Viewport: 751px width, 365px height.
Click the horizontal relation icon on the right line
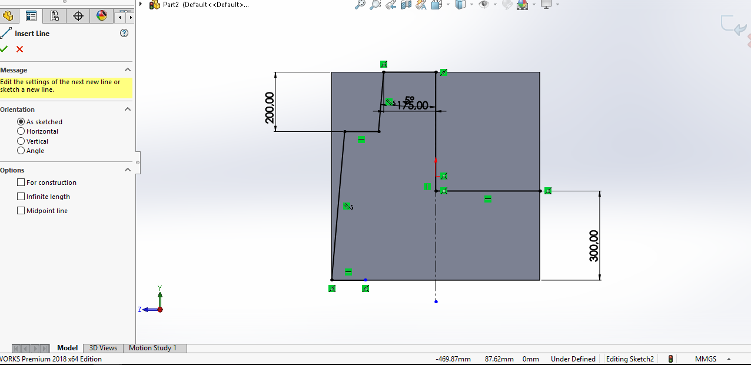pyautogui.click(x=488, y=199)
